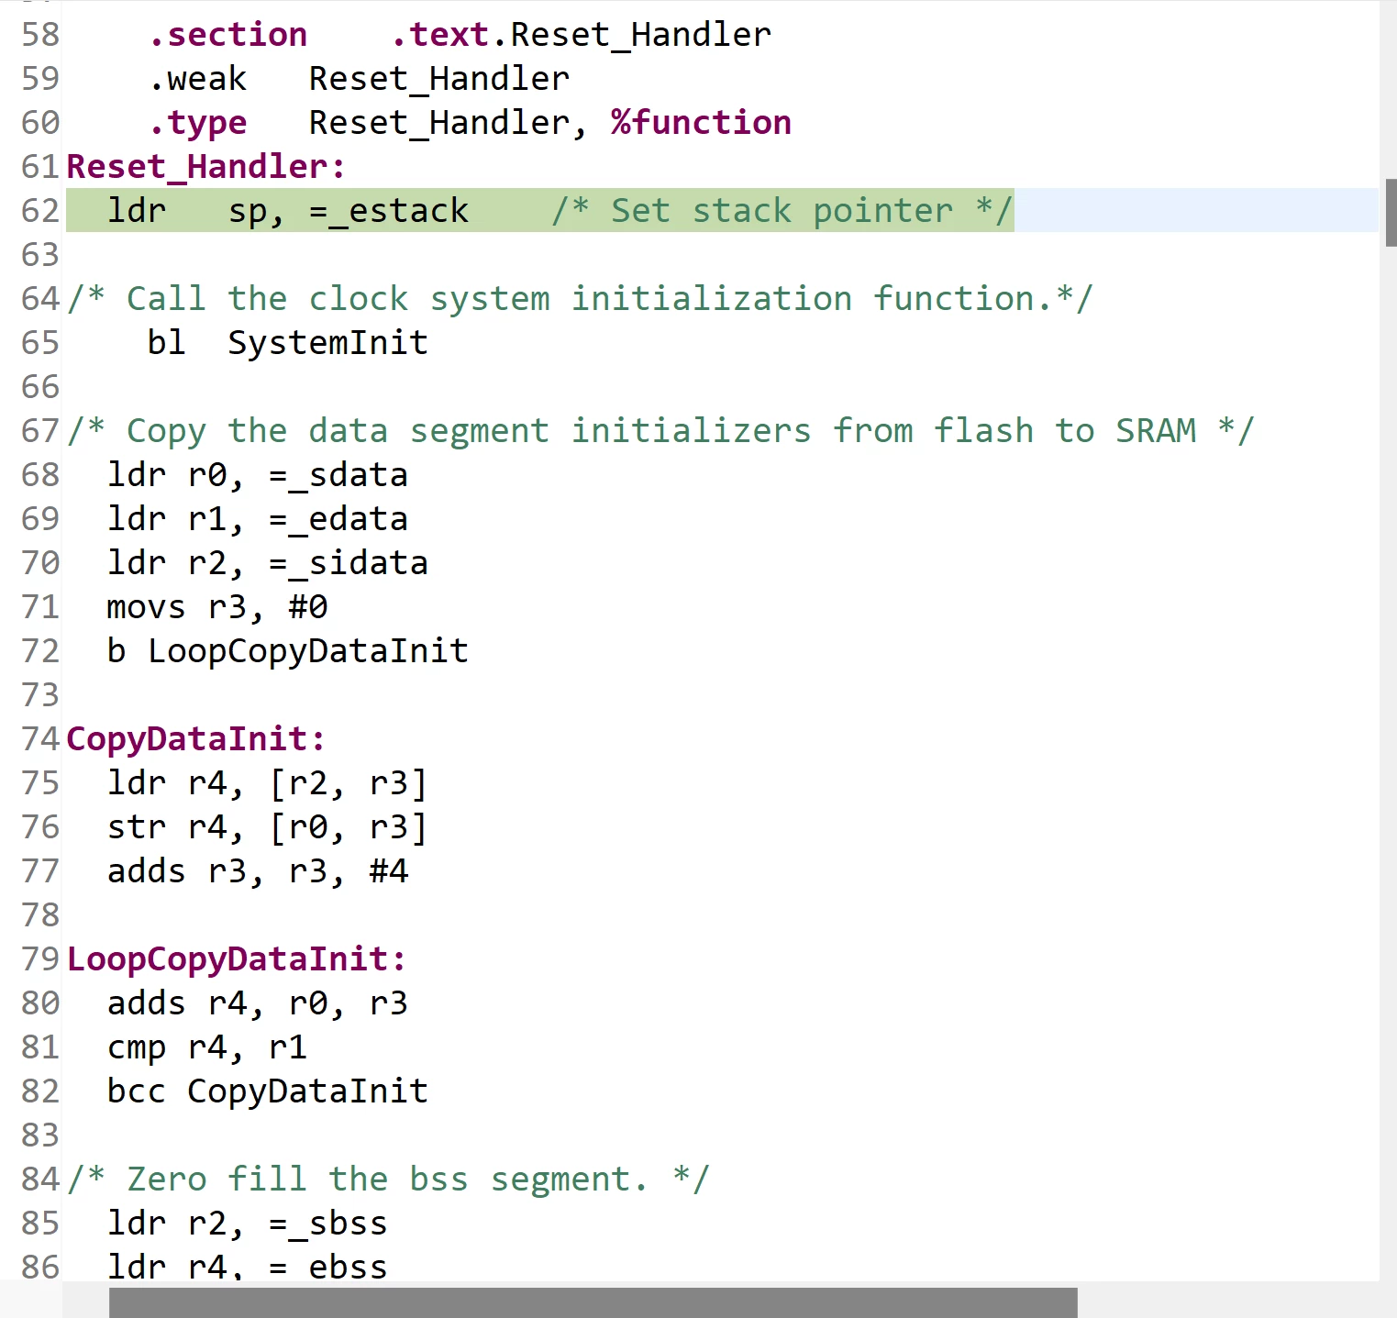Screen dimensions: 1397x1318
Task: Click line number 68 in the gutter
Action: coord(40,474)
